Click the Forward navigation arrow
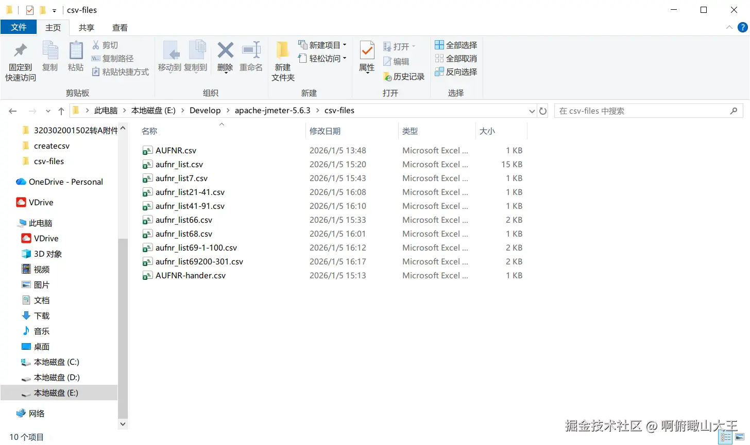The height and width of the screenshot is (445, 750). pos(32,111)
